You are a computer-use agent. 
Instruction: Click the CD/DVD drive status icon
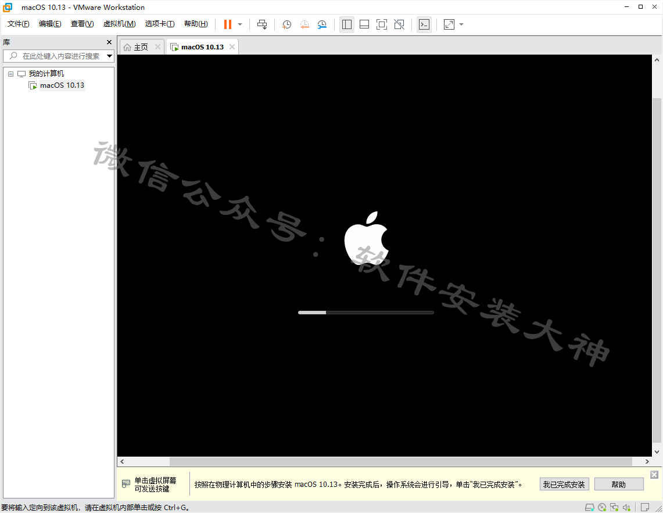click(x=602, y=507)
